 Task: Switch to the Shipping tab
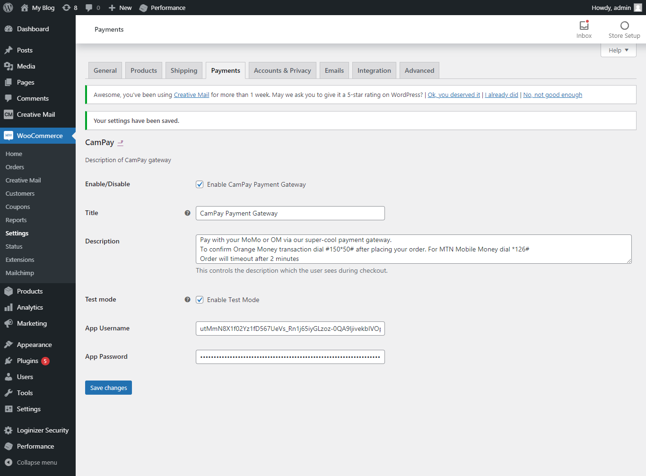184,70
